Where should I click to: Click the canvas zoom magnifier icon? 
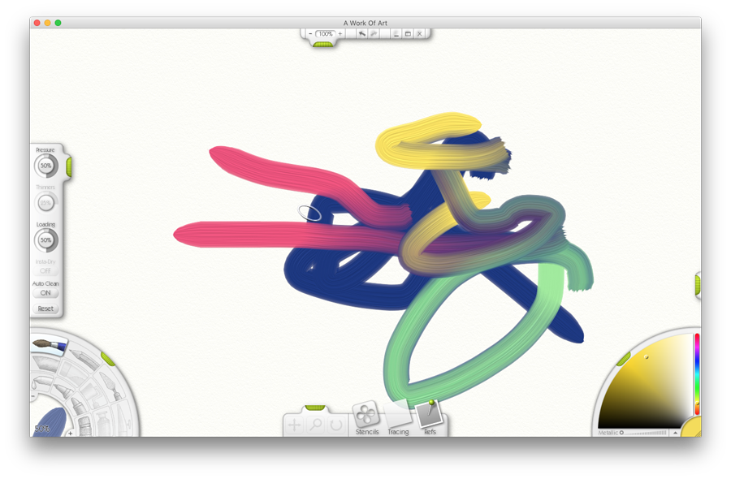pos(316,425)
